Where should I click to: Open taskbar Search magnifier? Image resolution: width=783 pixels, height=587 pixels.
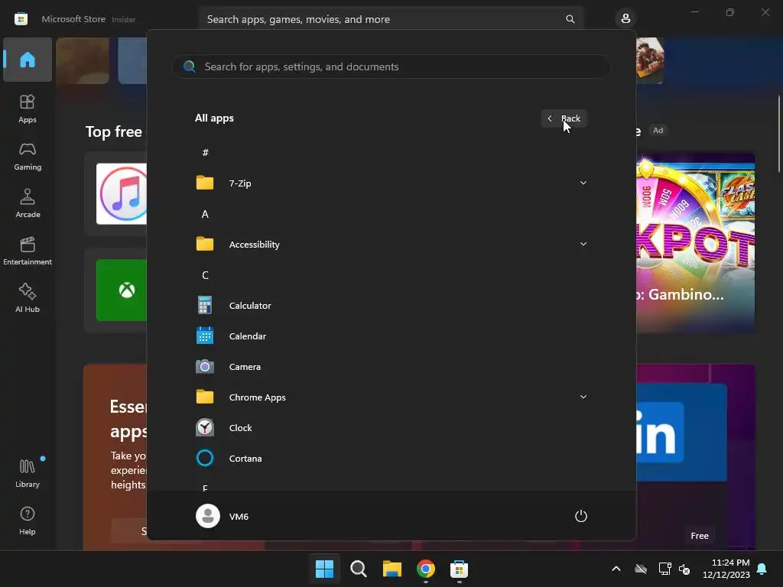coord(359,569)
